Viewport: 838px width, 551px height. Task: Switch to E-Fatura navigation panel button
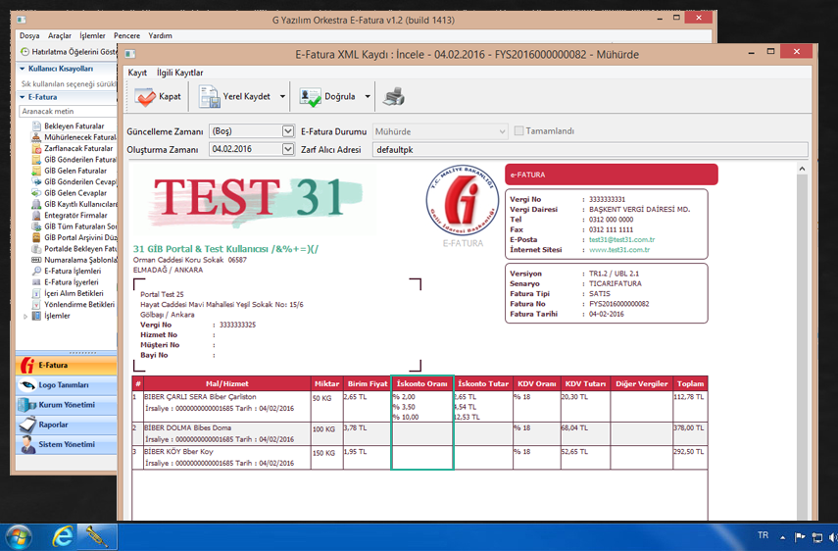[x=67, y=366]
